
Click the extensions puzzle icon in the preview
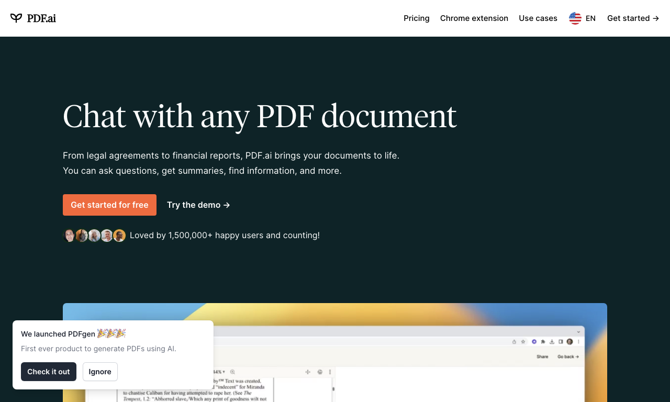(543, 341)
